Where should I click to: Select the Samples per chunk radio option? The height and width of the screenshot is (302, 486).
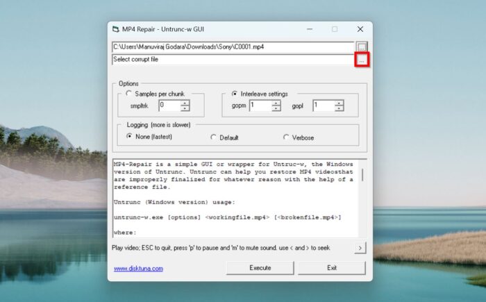[128, 93]
